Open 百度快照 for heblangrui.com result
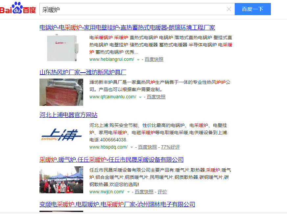This screenshot has height=214, width=287. pyautogui.click(x=154, y=59)
